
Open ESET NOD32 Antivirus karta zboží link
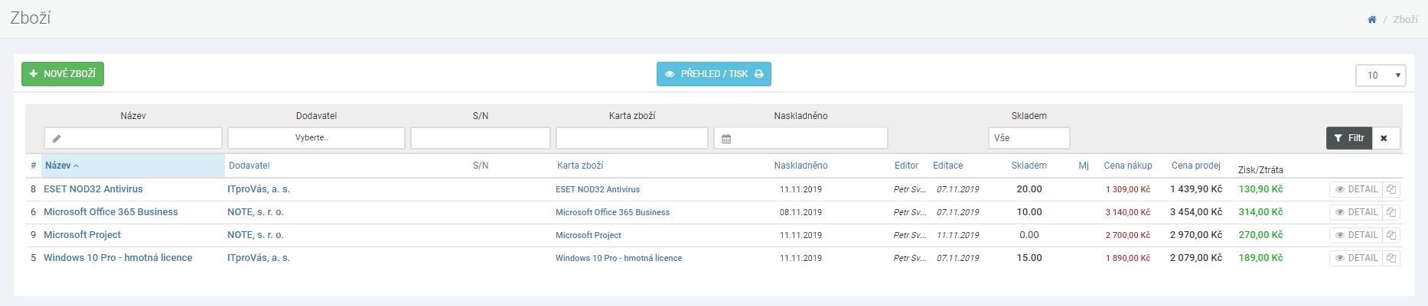pos(598,189)
